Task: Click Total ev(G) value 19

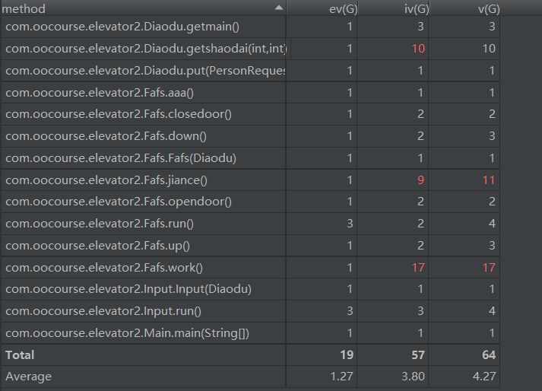Action: [x=347, y=355]
